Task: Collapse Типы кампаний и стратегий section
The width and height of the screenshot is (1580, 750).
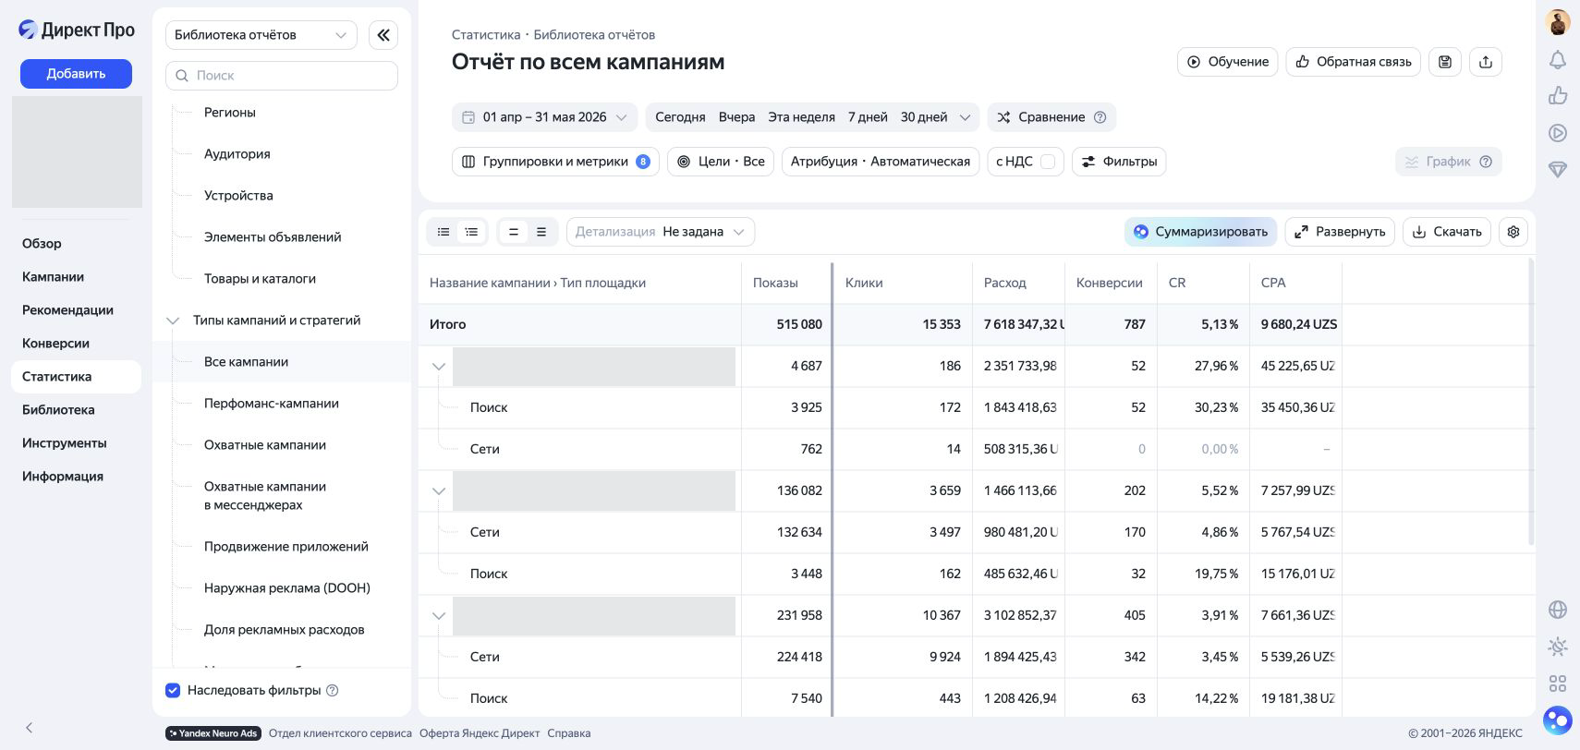Action: pos(173,321)
